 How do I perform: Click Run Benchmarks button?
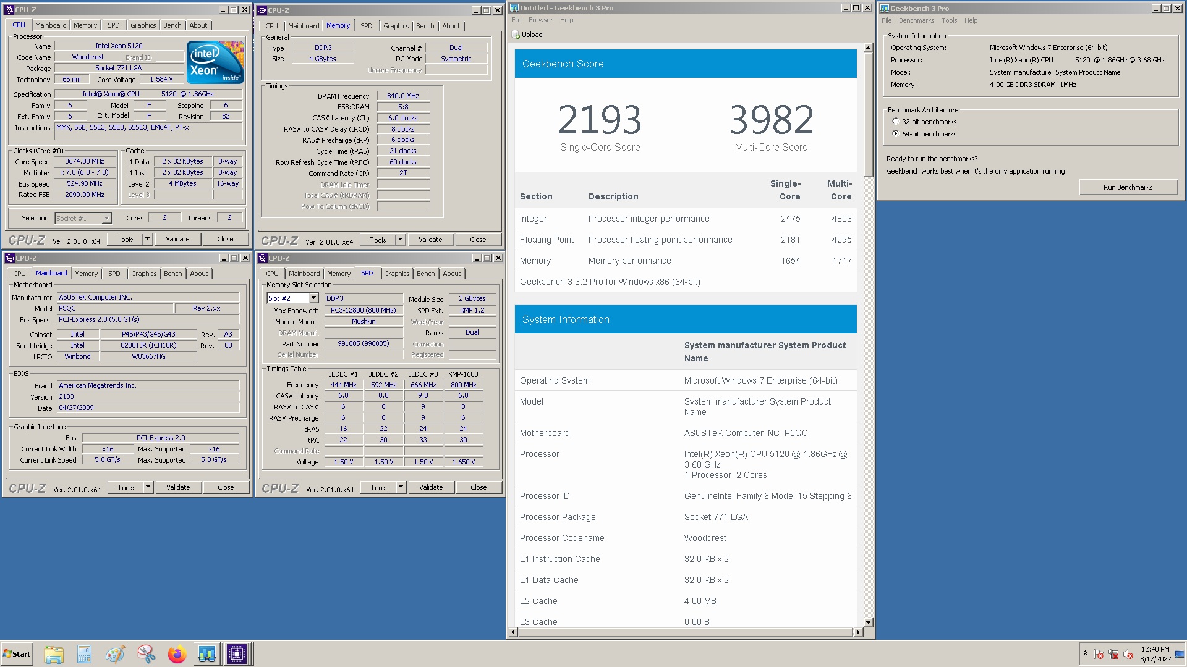[1128, 187]
